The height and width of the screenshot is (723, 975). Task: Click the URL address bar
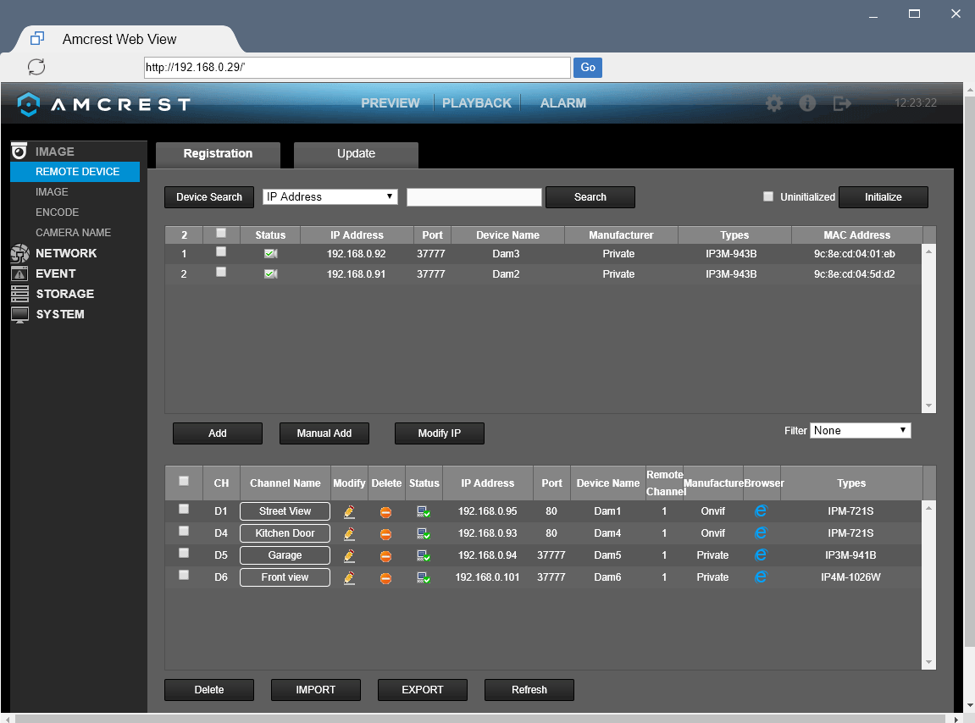357,67
